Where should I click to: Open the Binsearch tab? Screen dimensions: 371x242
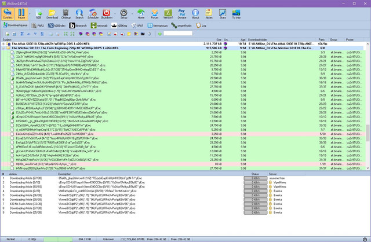click(x=78, y=25)
